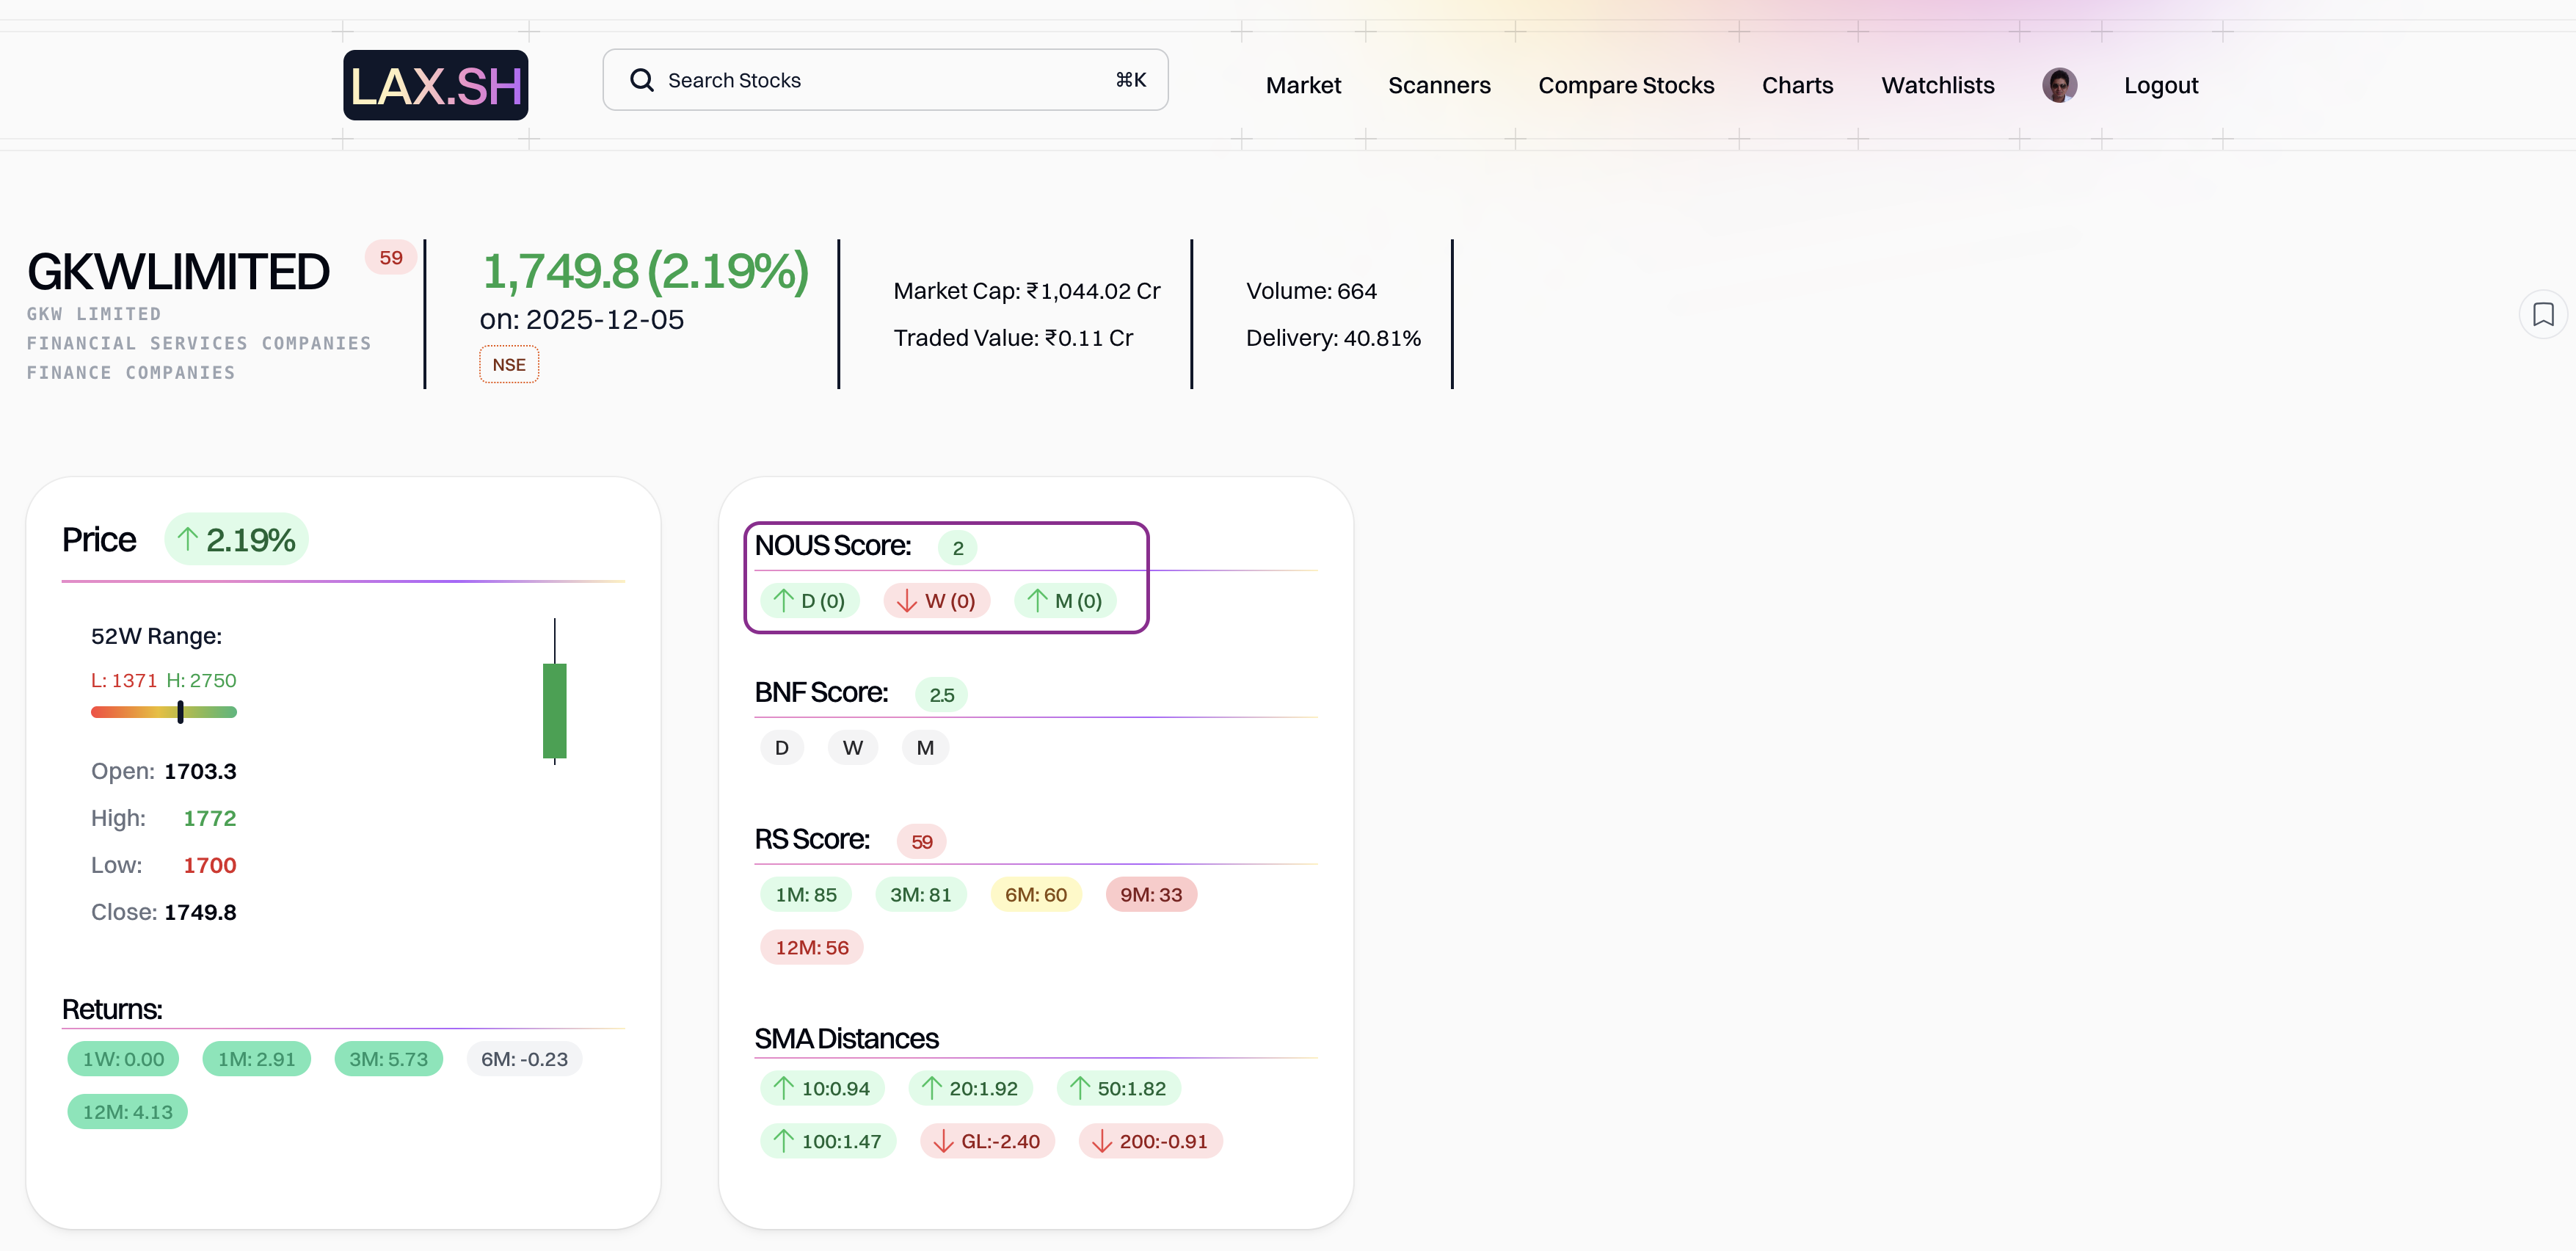Focus the Search Stocks input field
The image size is (2576, 1251).
point(885,80)
